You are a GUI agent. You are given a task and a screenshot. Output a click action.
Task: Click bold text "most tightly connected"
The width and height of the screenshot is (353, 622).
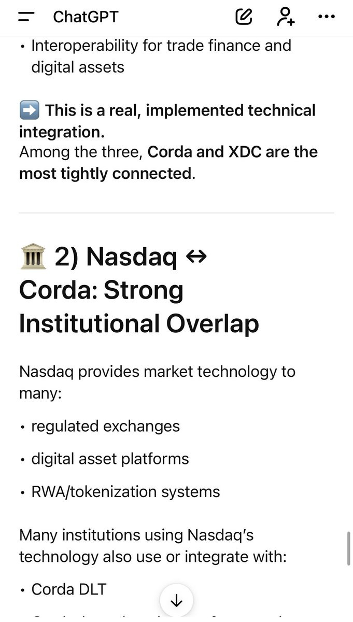pos(105,173)
